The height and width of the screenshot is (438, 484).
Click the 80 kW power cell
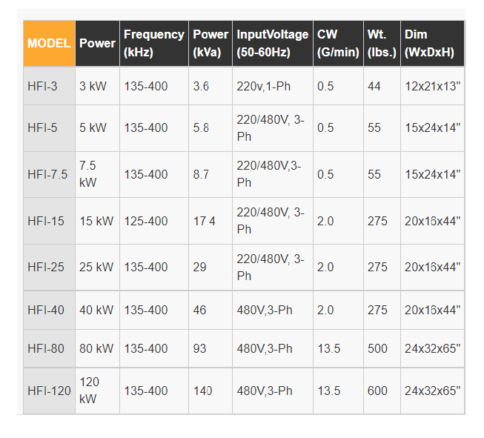pos(97,348)
